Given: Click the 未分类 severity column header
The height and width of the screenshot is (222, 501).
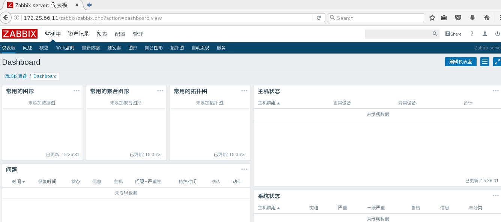Looking at the screenshot, I should pos(475,208).
